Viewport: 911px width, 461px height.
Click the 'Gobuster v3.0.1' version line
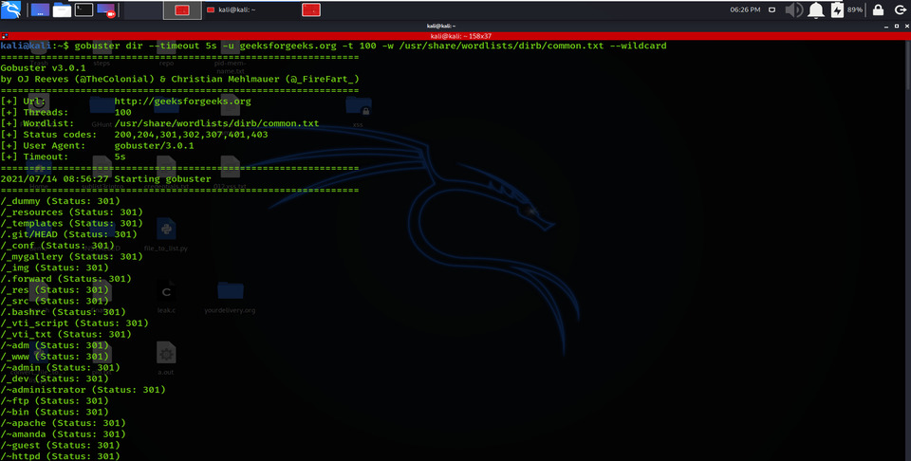pyautogui.click(x=43, y=68)
